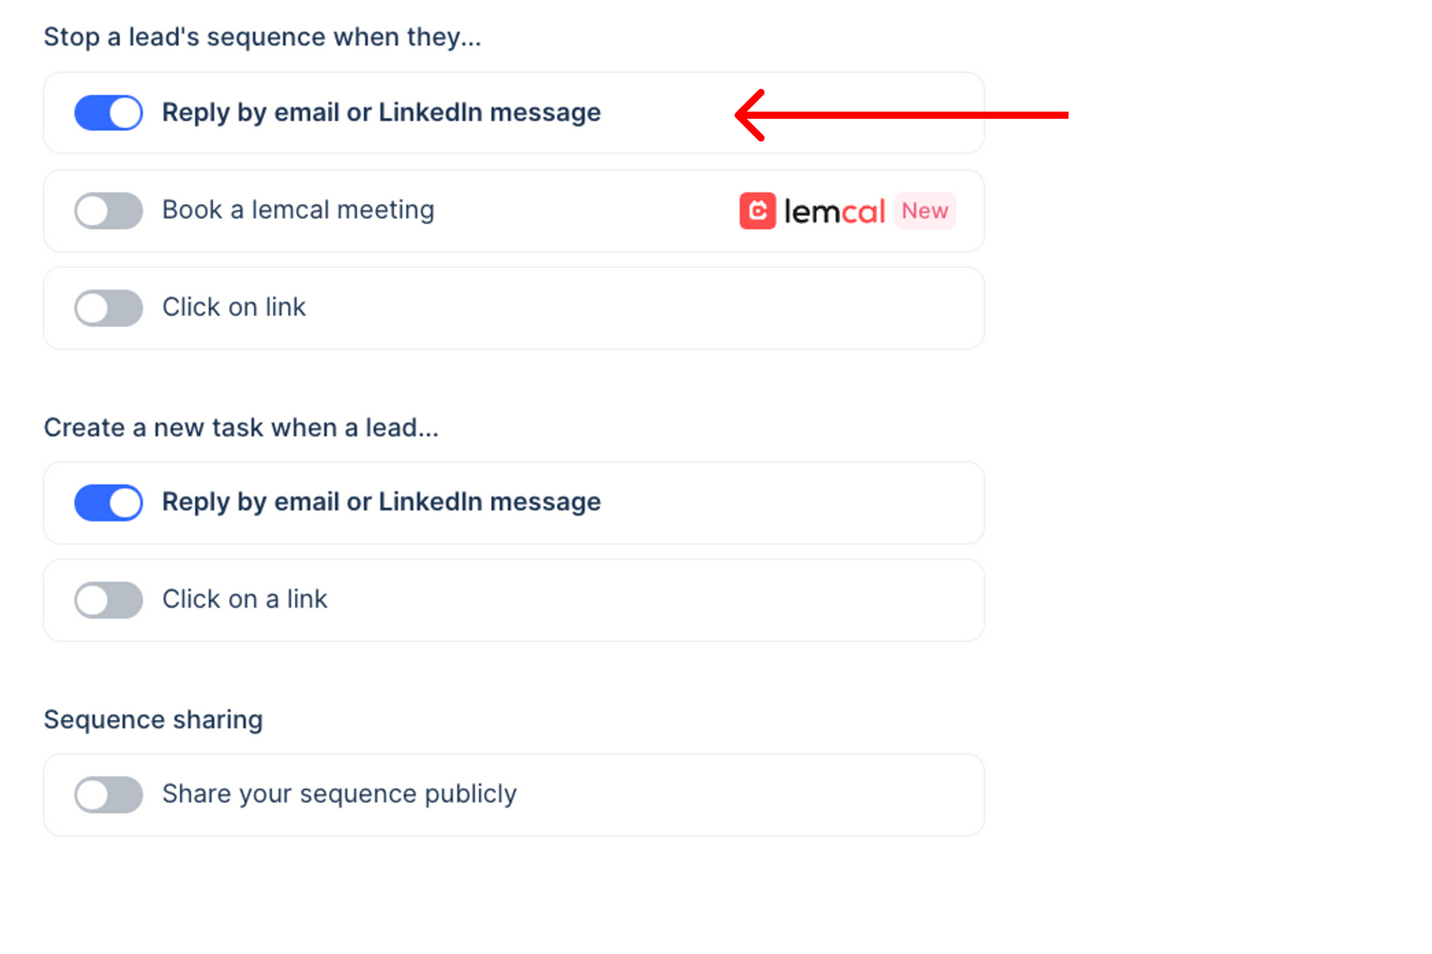This screenshot has width=1432, height=954.
Task: Enable the Click on a link task toggle
Action: (109, 600)
